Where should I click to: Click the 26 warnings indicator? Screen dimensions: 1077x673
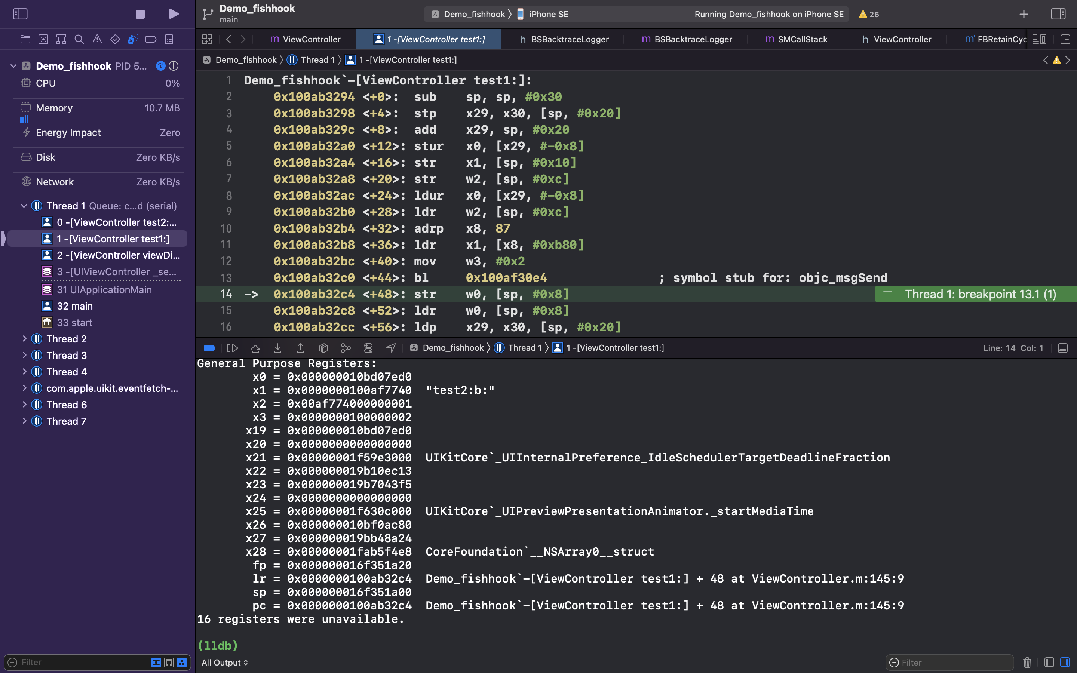click(x=869, y=14)
